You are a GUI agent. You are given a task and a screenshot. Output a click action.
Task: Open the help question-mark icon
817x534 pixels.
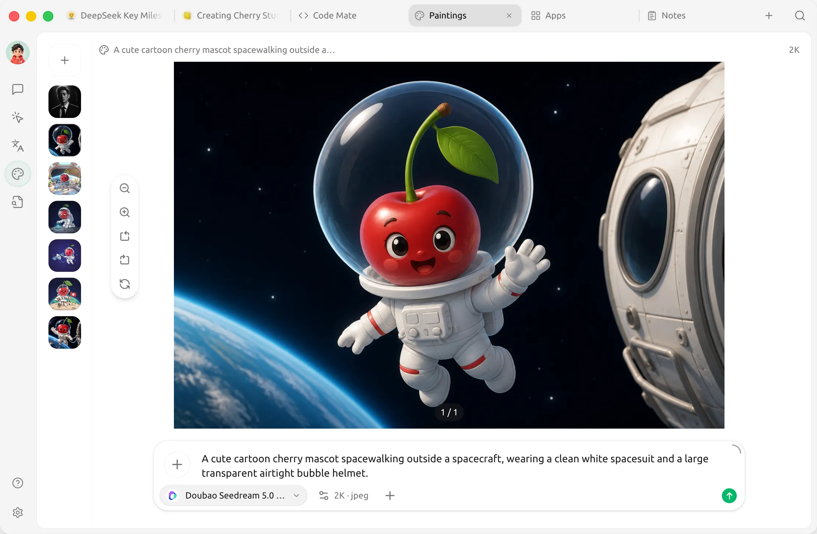click(17, 483)
